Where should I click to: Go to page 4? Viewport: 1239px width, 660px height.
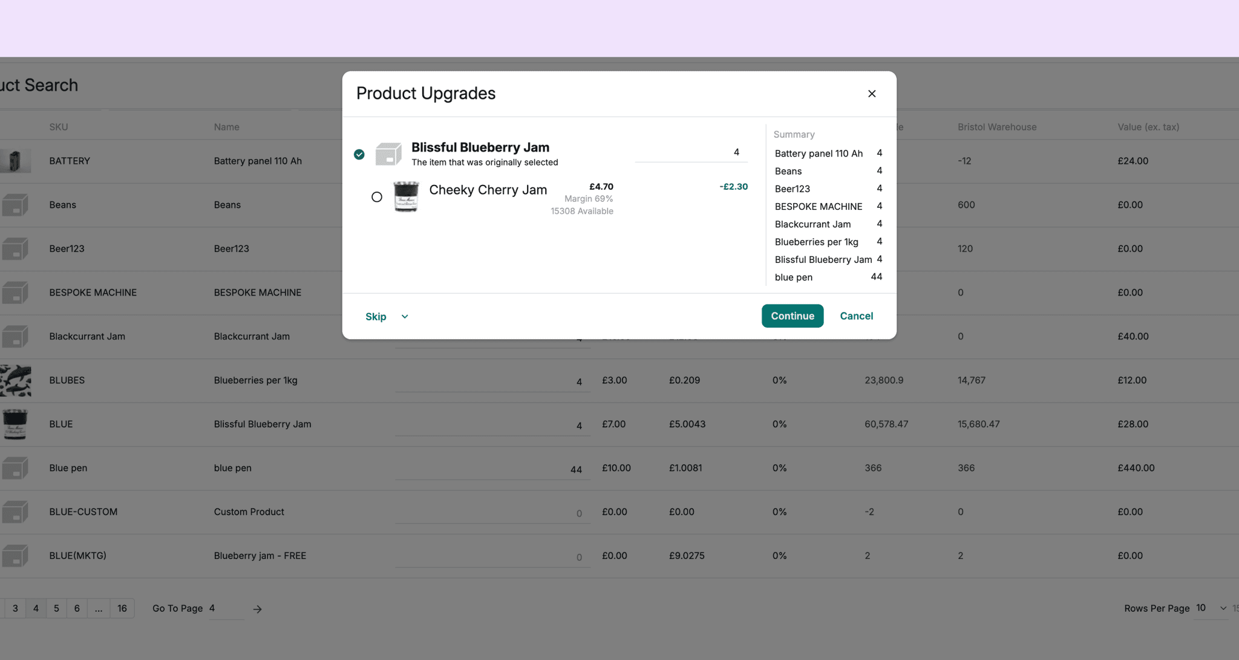36,609
